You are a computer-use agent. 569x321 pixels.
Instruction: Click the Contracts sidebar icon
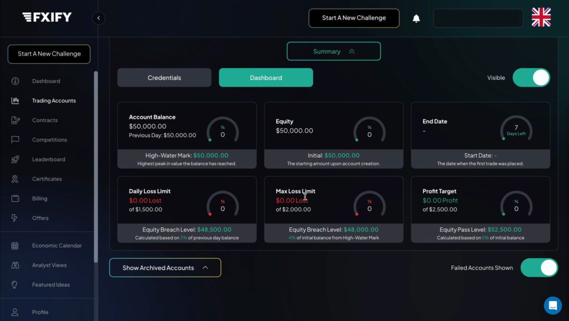[x=15, y=120]
